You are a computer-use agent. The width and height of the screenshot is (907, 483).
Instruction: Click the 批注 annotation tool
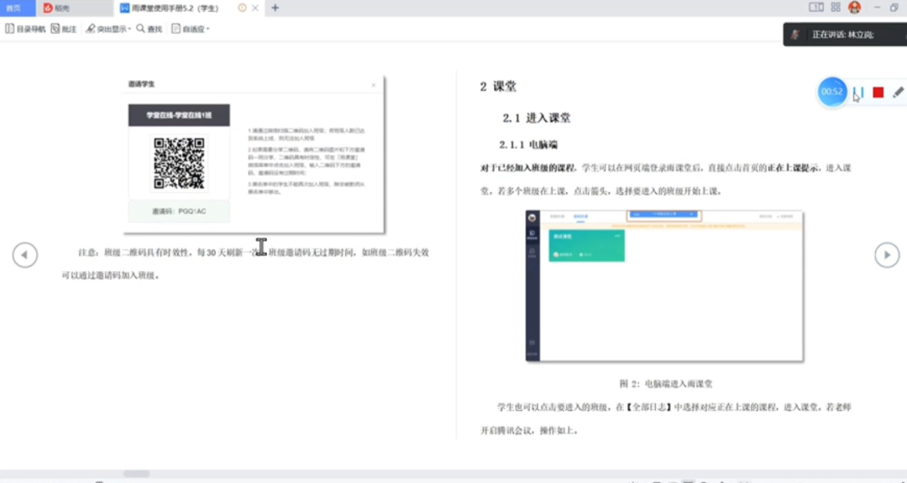coord(64,29)
